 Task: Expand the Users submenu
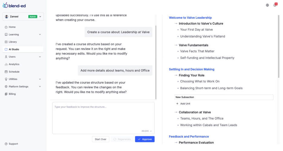[40, 57]
